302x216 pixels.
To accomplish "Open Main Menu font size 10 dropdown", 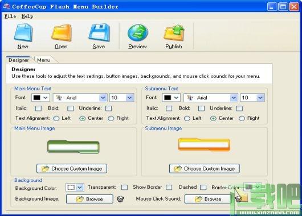I will point(129,98).
